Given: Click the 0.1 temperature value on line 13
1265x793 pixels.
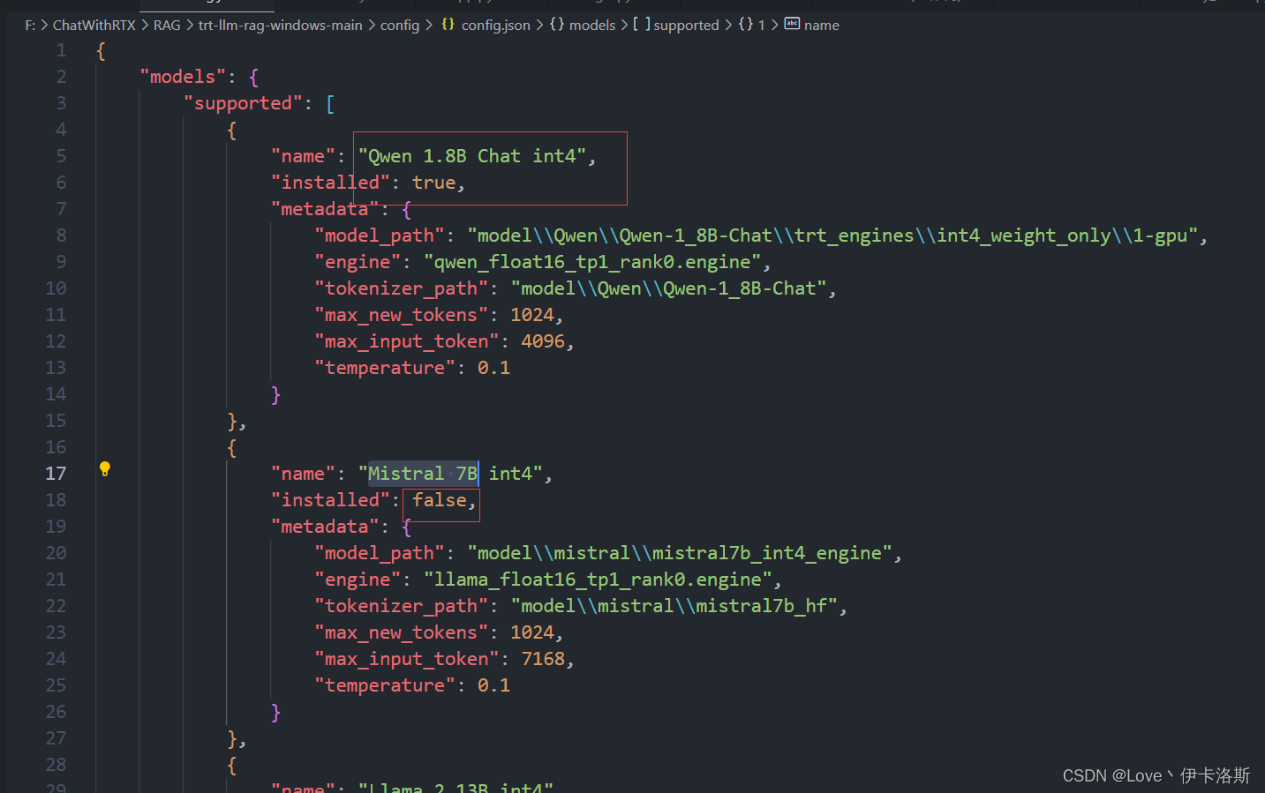Looking at the screenshot, I should tap(493, 368).
